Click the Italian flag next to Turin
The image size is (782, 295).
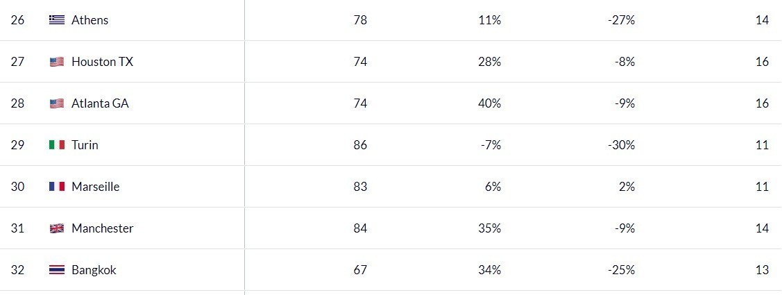click(x=57, y=145)
